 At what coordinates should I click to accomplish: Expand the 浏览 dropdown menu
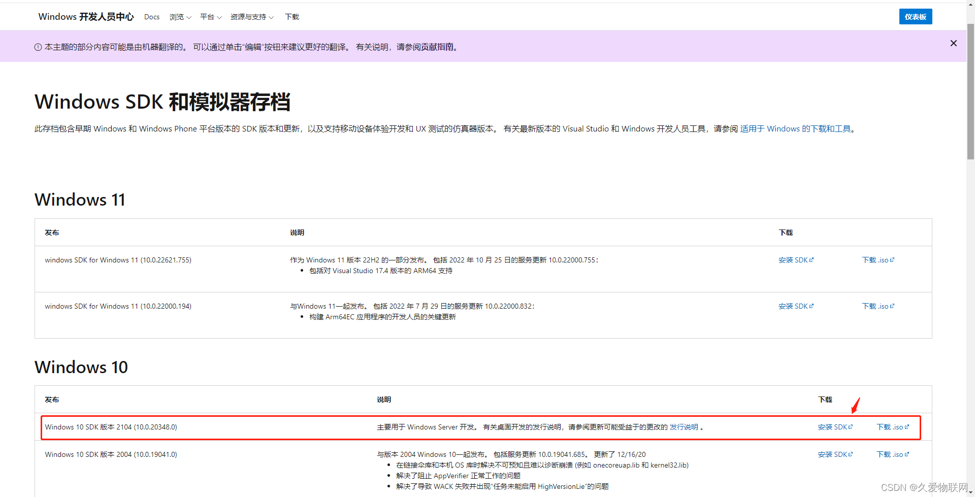tap(180, 17)
